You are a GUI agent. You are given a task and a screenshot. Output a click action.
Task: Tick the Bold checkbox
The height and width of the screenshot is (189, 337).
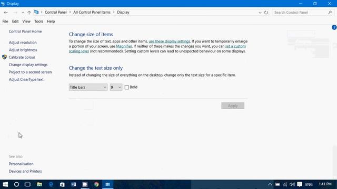(x=127, y=87)
